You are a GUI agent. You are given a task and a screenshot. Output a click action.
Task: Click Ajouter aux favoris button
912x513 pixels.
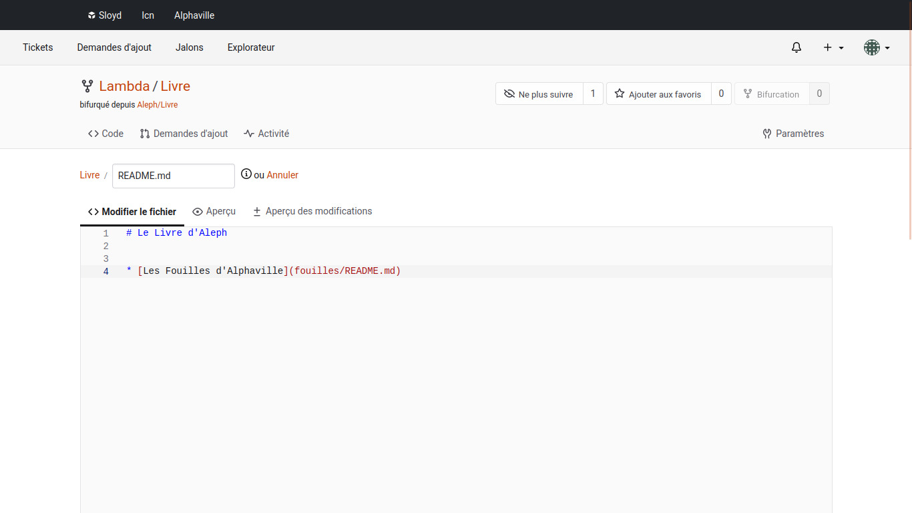[658, 94]
